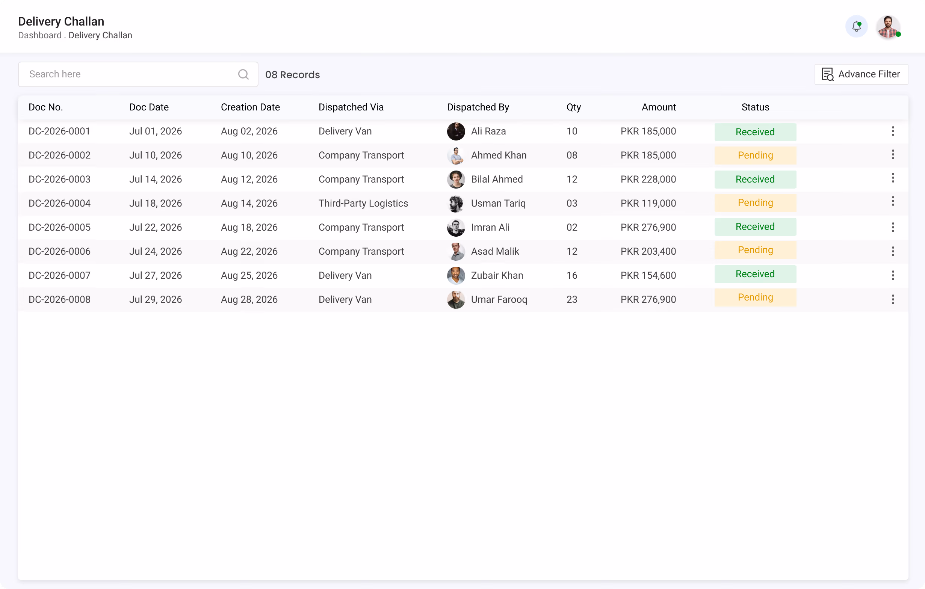925x589 pixels.
Task: Click amount PKR 154,600
Action: coord(648,276)
